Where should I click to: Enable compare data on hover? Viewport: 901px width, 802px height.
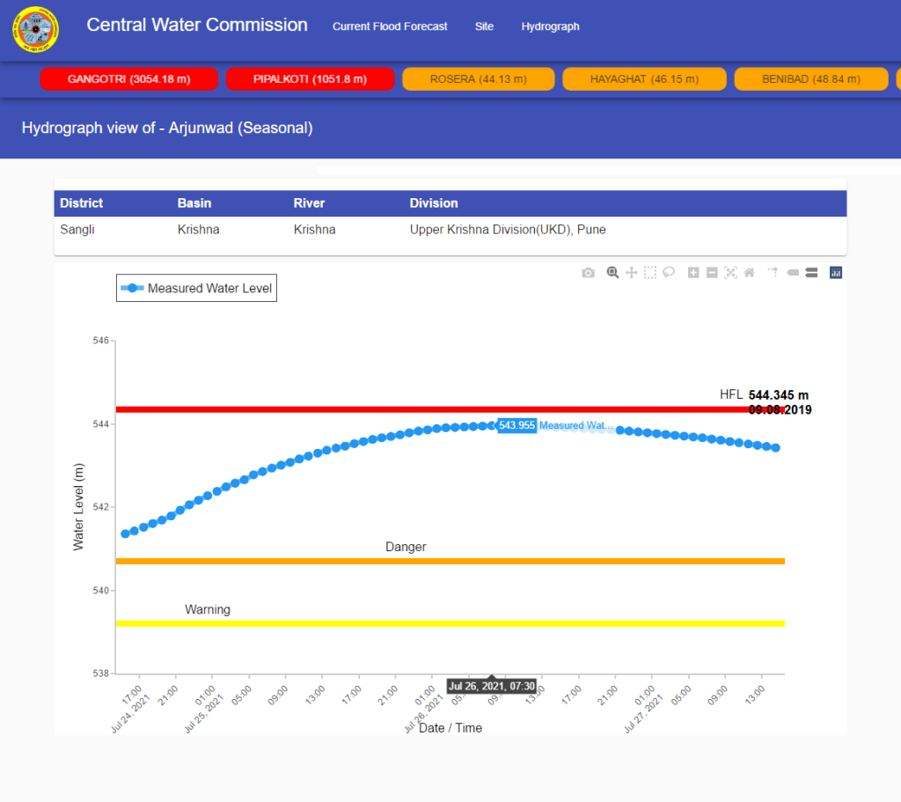811,273
